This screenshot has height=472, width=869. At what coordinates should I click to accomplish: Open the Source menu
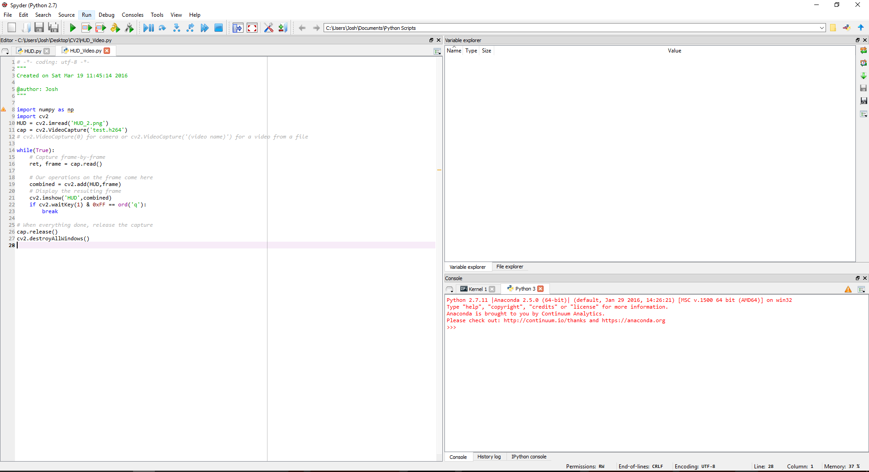(67, 15)
